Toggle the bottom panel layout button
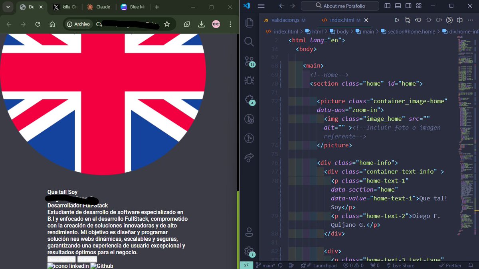Viewport: 479px width, 269px height. (398, 6)
